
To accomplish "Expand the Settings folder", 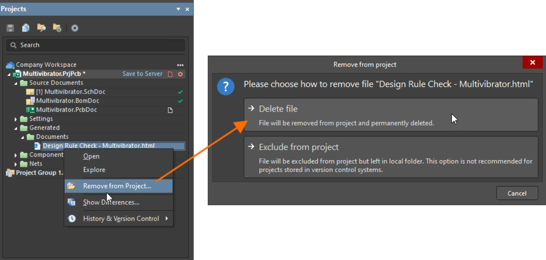I will point(16,119).
